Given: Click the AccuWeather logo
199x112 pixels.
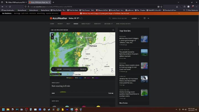Looking at the screenshot, I should point(59,18).
